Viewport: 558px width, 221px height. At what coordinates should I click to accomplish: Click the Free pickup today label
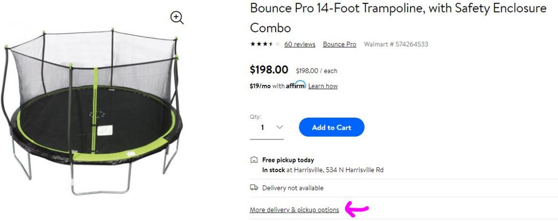pyautogui.click(x=288, y=160)
